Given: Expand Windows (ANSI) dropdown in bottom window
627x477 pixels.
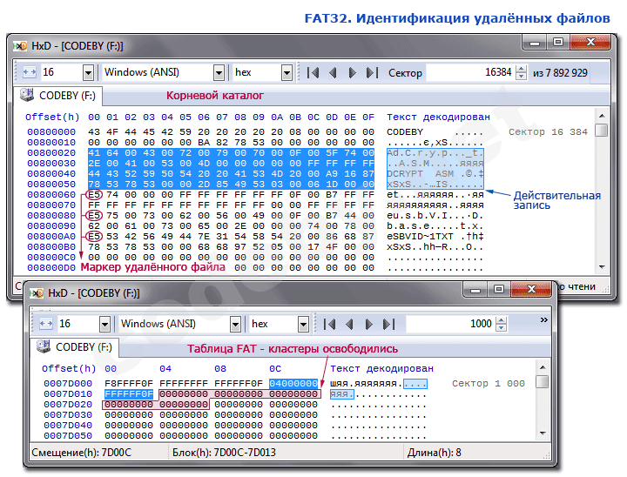Looking at the screenshot, I should pyautogui.click(x=235, y=324).
